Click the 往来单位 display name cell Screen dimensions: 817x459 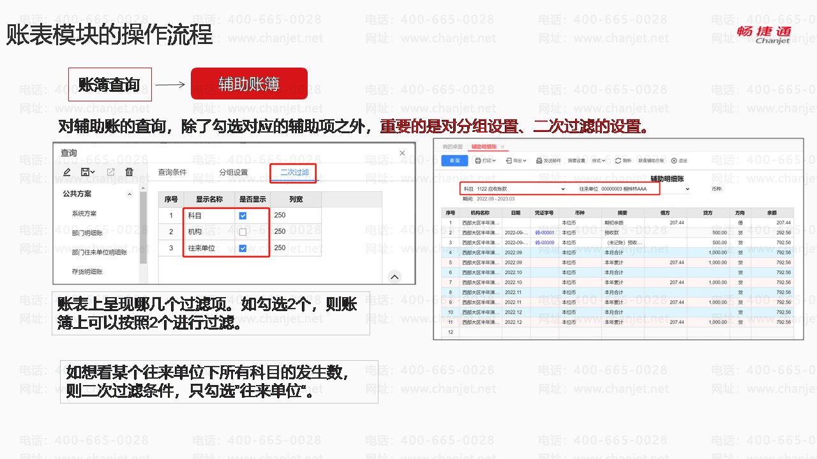click(208, 248)
